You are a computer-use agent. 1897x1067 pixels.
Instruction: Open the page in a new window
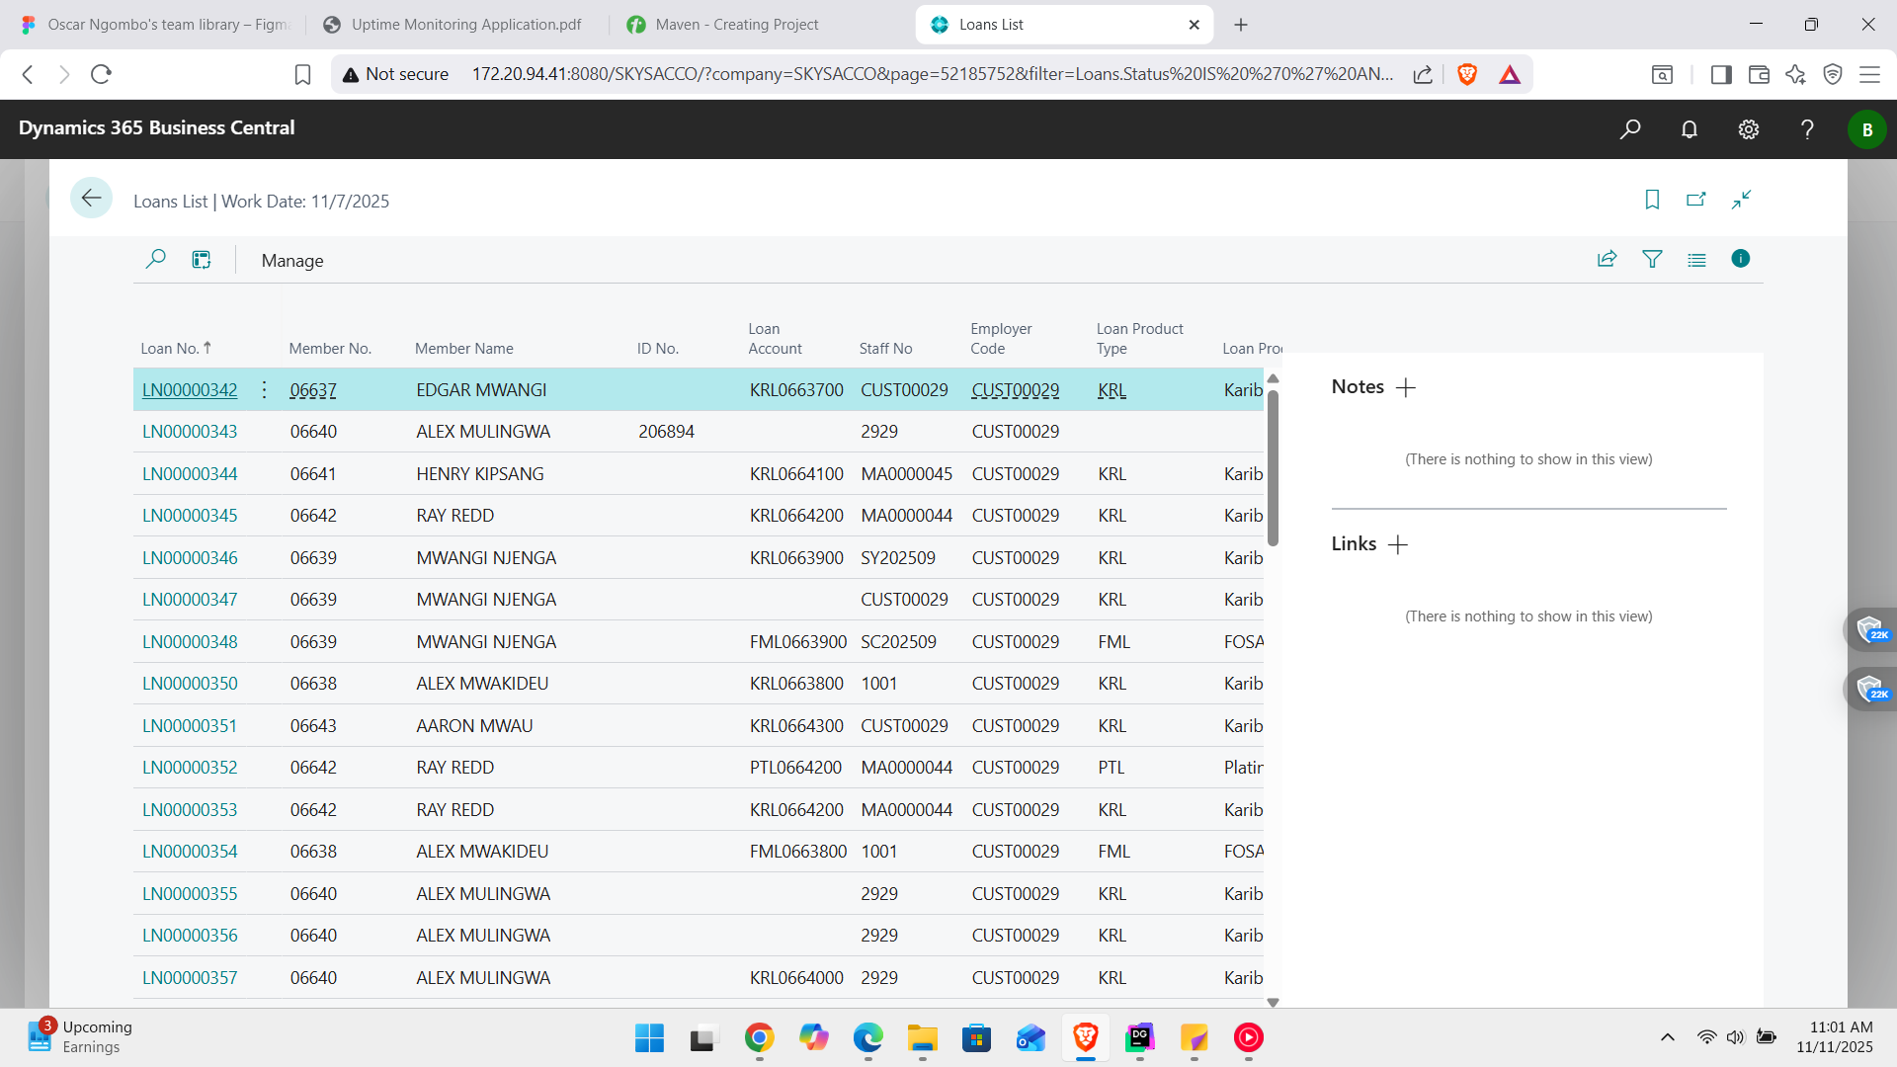click(x=1695, y=199)
